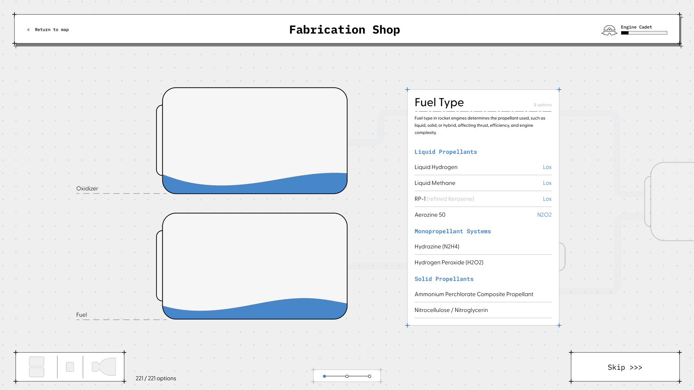This screenshot has height=390, width=694.
Task: Click Return to map
Action: click(x=48, y=30)
